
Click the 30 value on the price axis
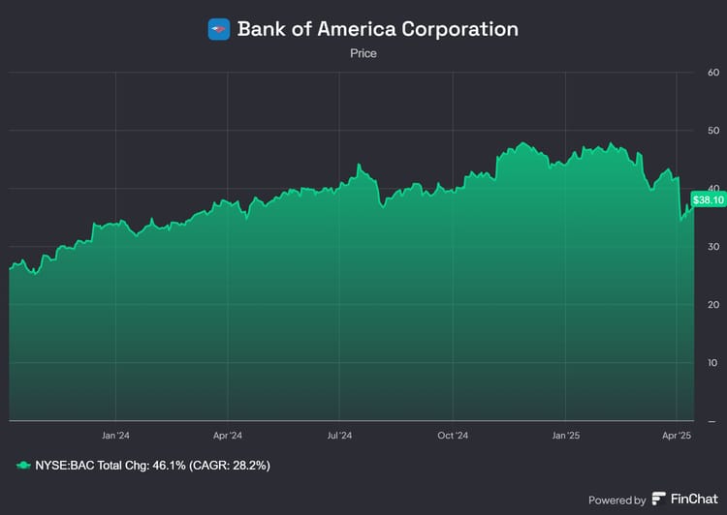(713, 247)
